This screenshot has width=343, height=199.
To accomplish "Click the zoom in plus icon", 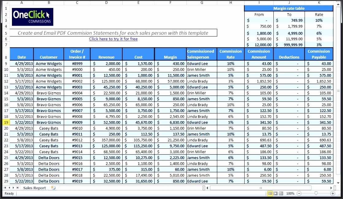I will (333, 193).
